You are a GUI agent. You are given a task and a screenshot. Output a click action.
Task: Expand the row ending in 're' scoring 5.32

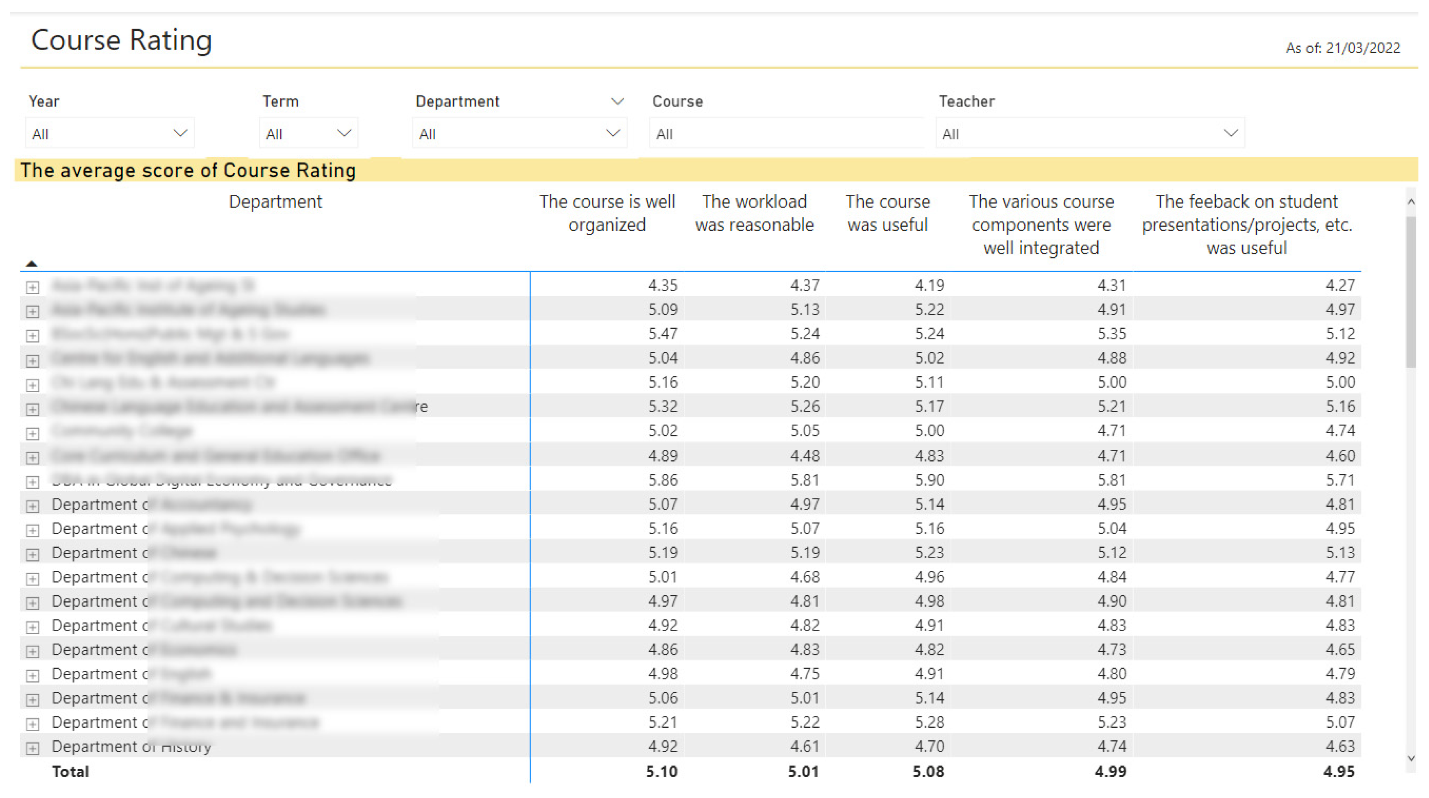33,409
